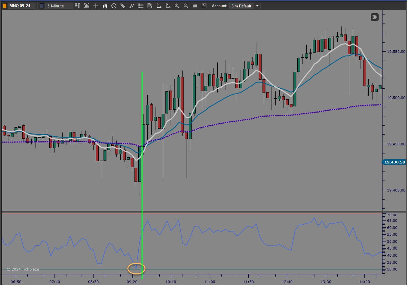Click the 19,500.00 price axis label
This screenshot has height=285, width=407.
pos(395,98)
